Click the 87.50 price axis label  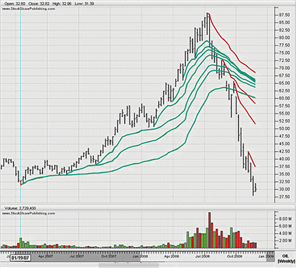284,15
